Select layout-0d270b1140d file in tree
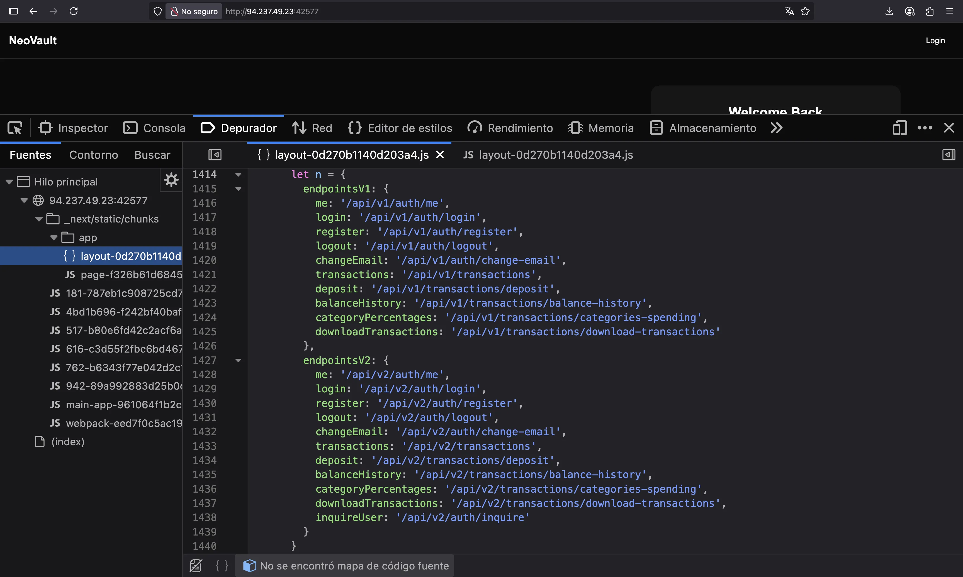 coord(91,256)
